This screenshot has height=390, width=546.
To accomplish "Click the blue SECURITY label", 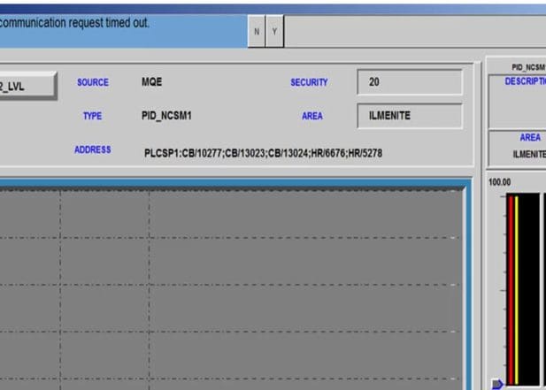I will 309,82.
